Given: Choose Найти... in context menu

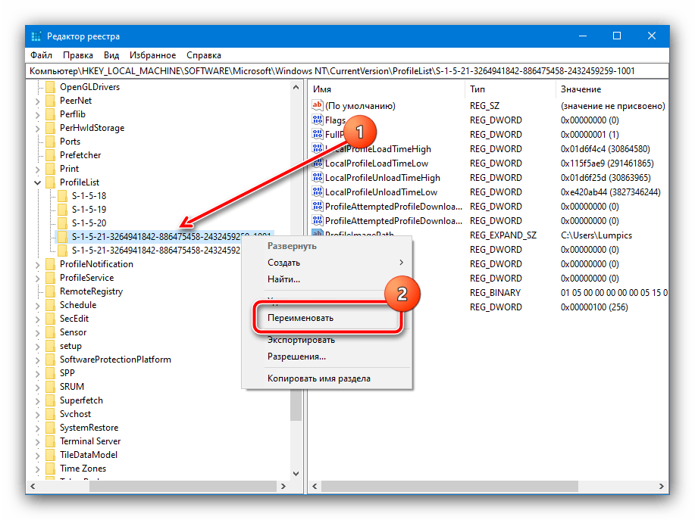Looking at the screenshot, I should click(327, 279).
